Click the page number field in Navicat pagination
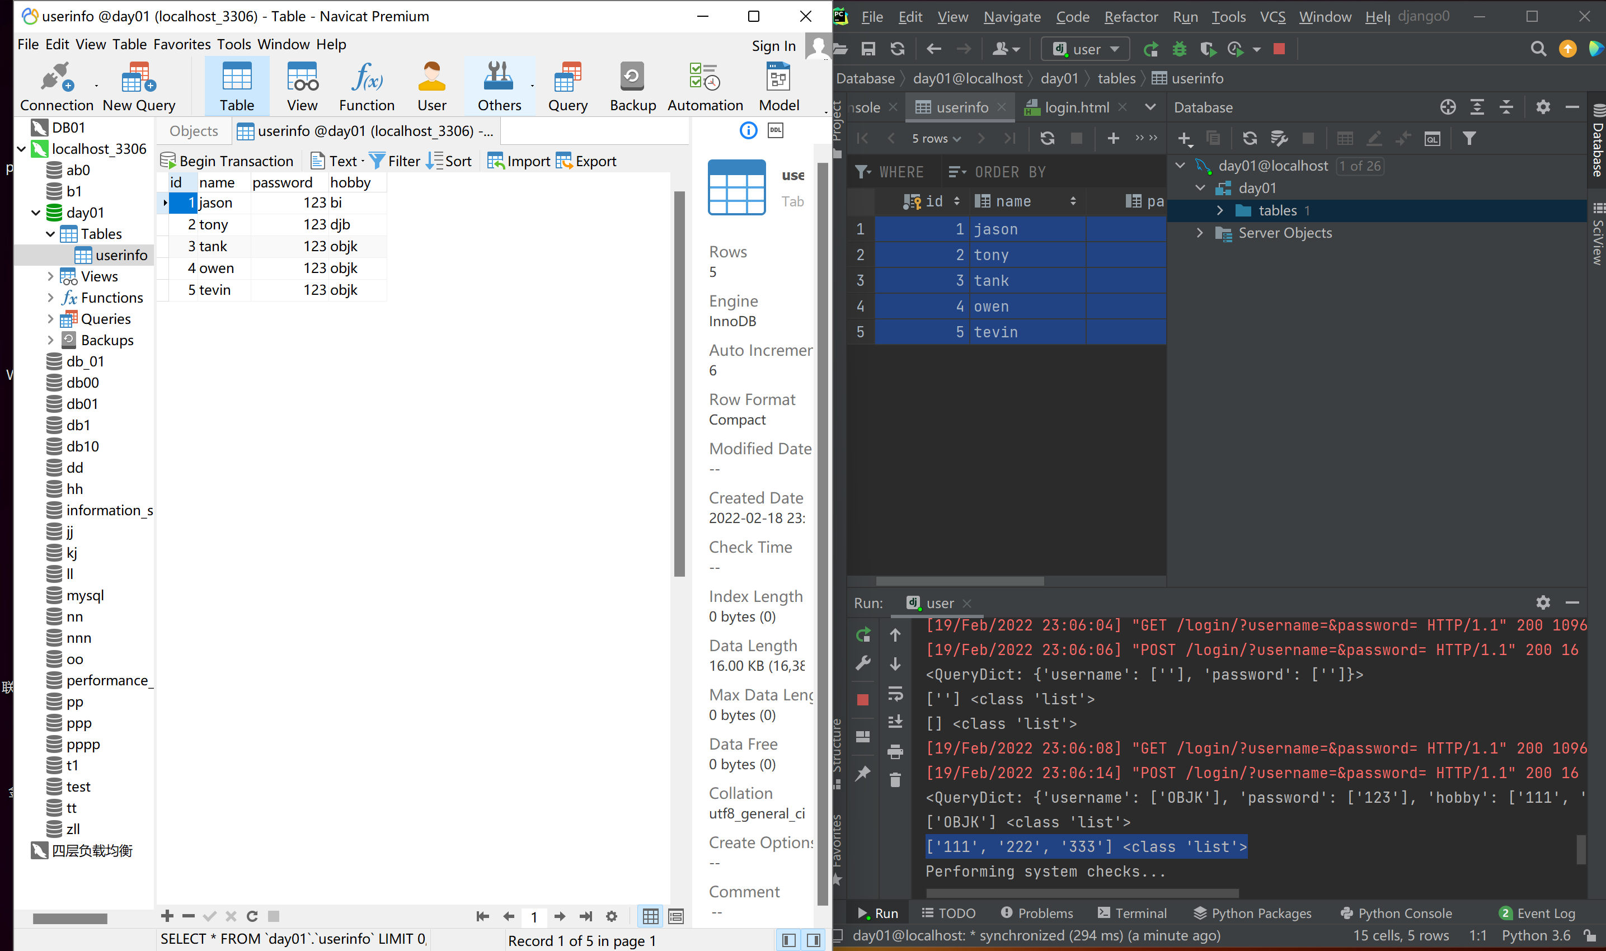The height and width of the screenshot is (951, 1606). pos(534,916)
